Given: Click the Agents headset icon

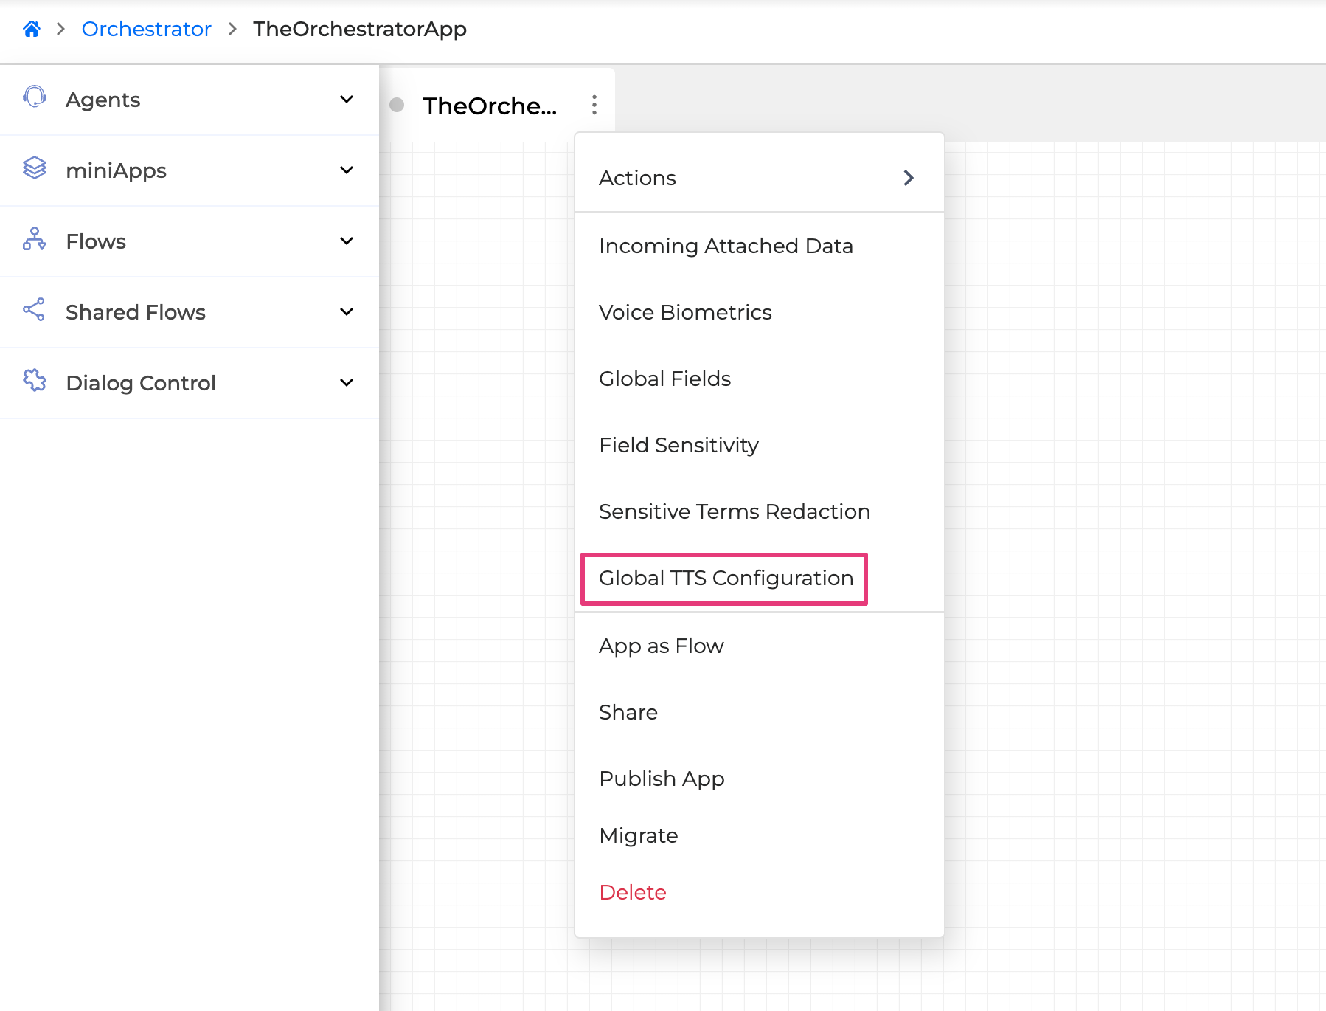Looking at the screenshot, I should point(35,97).
